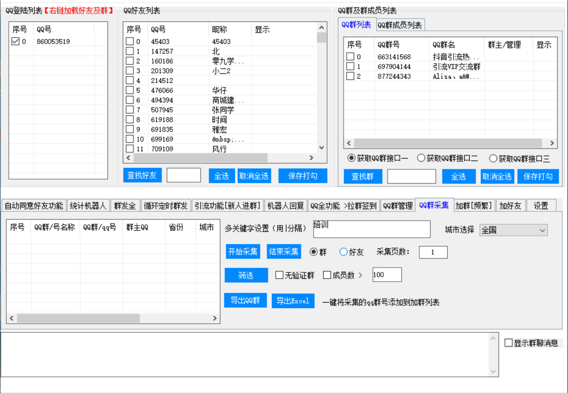Viewport: 568px width, 393px height.
Task: Open the 城市选择 dropdown showing 全国
Action: tap(514, 230)
